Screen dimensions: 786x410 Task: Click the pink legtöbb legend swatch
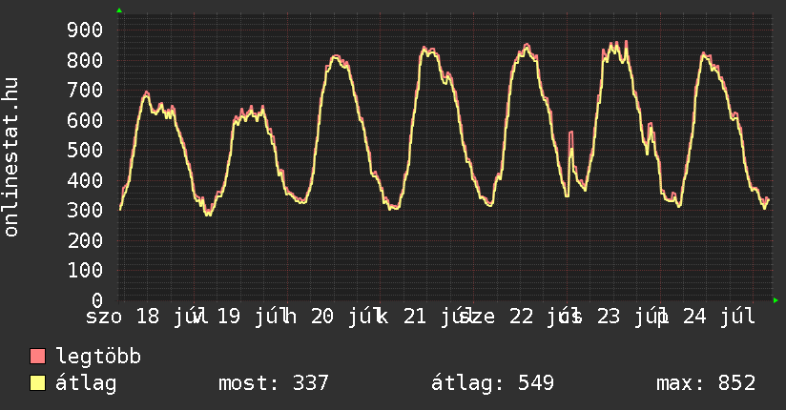tap(37, 356)
